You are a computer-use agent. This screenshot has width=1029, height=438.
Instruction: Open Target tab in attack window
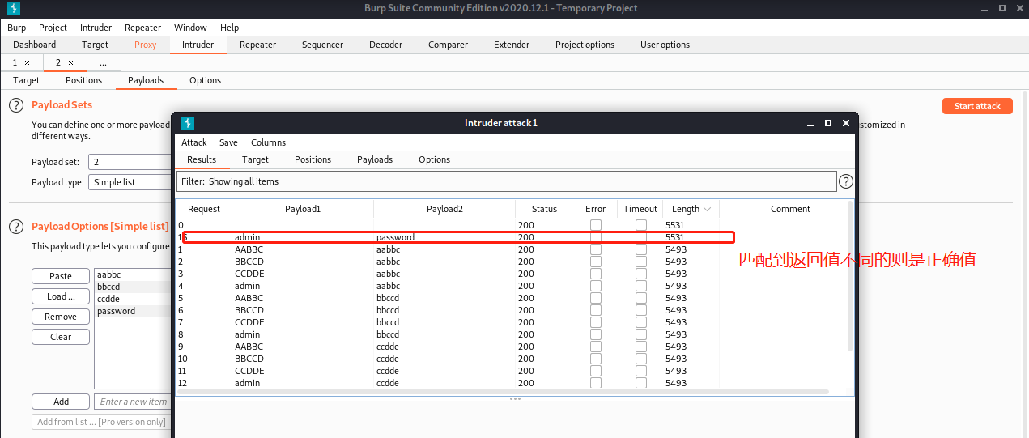click(x=255, y=159)
